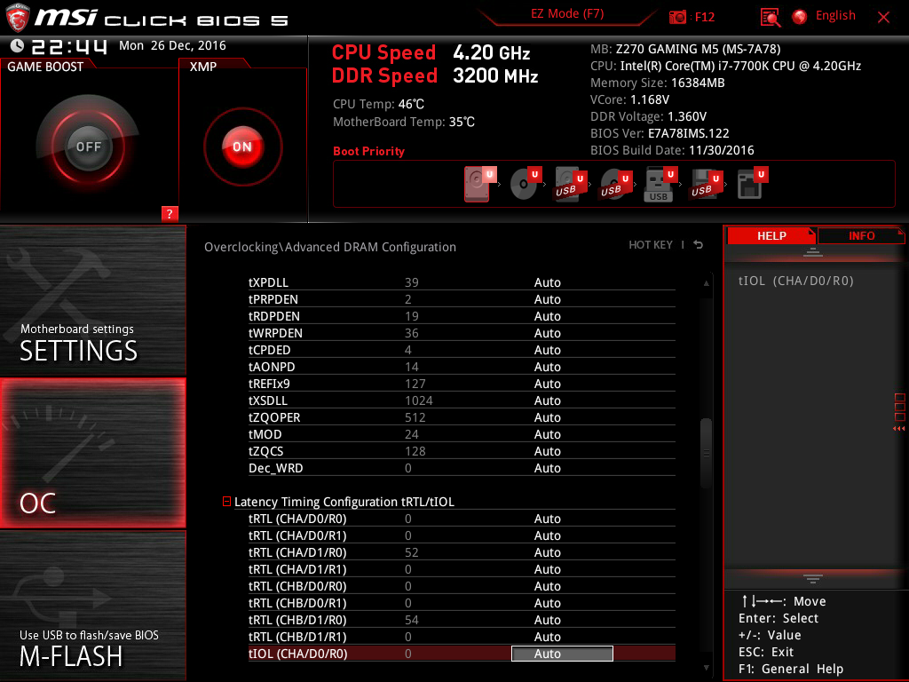Open the Auto value for Dec_WRD

point(547,468)
